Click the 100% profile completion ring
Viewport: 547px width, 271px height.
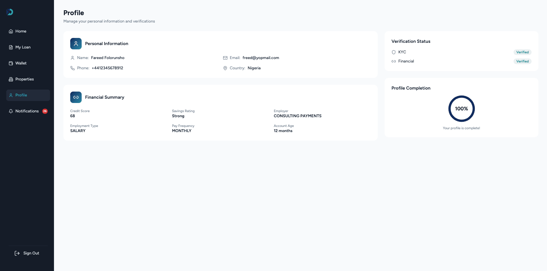pyautogui.click(x=461, y=109)
